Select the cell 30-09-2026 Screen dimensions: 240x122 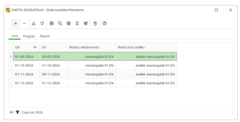click(x=53, y=57)
